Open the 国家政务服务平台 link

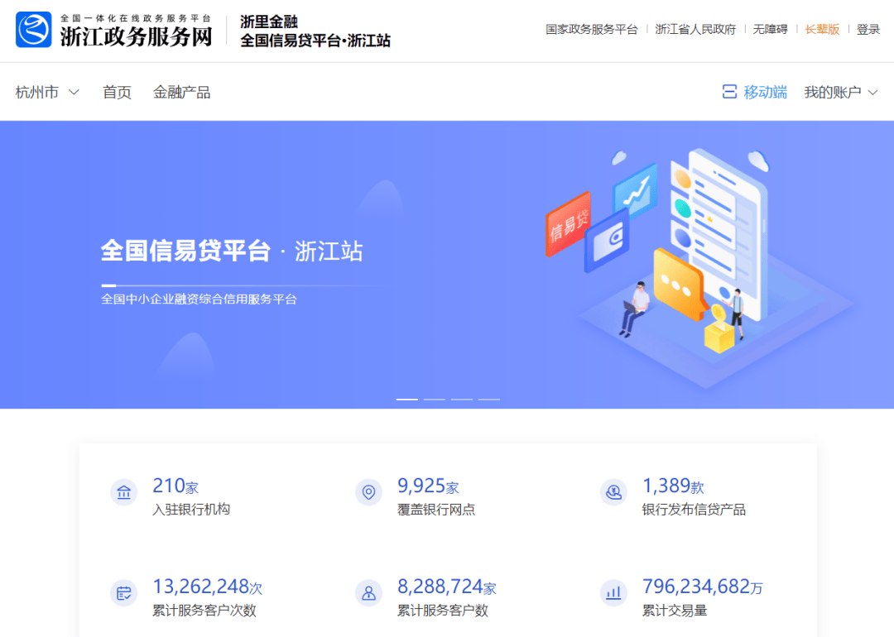point(591,29)
